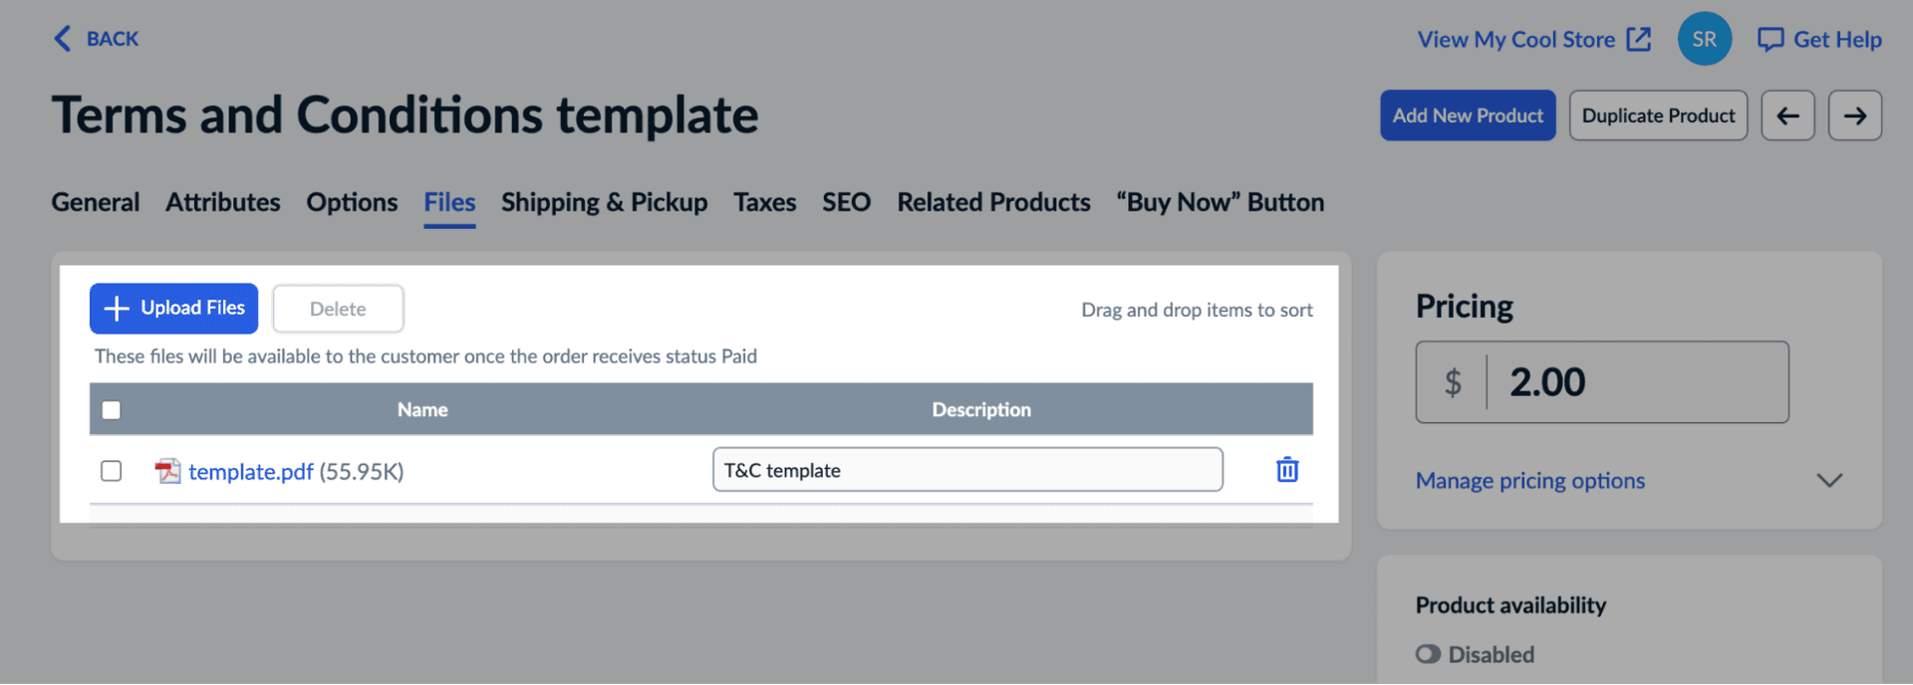Click the price input showing 2.00
Viewport: 1913px width, 685px height.
point(1634,382)
